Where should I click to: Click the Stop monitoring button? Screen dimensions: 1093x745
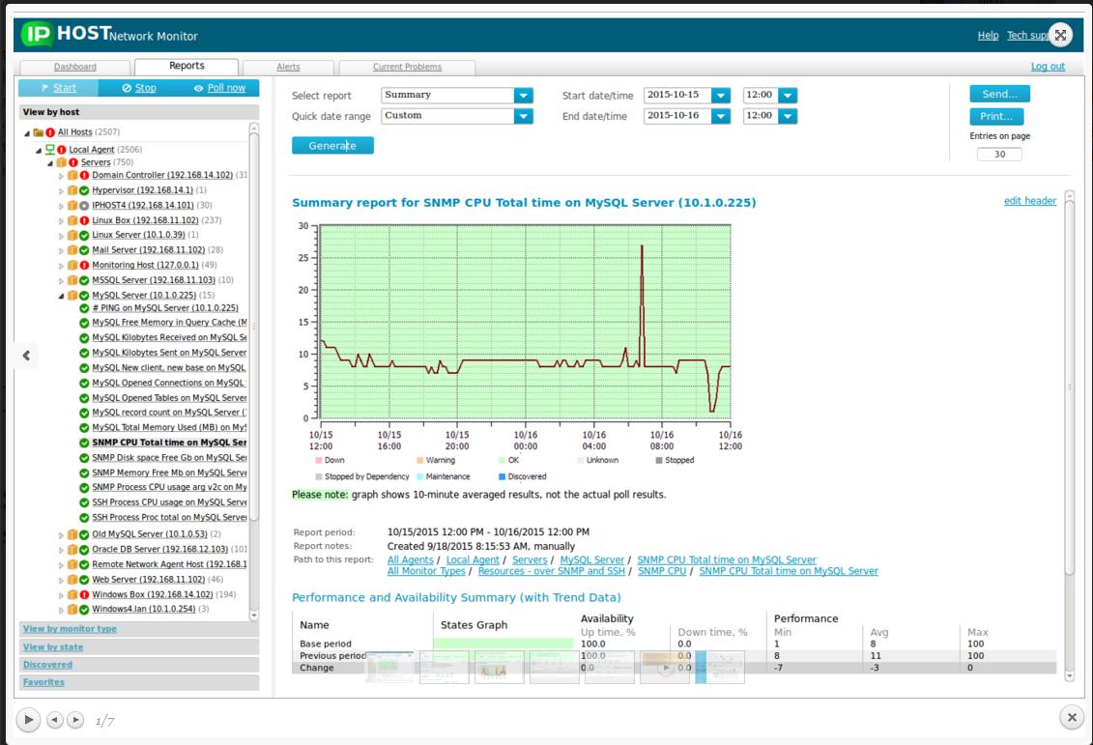[139, 88]
